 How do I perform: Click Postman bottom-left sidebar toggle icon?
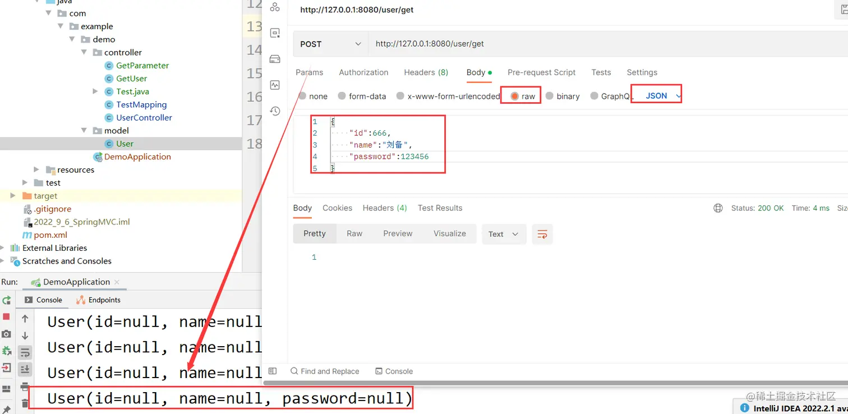coord(273,371)
